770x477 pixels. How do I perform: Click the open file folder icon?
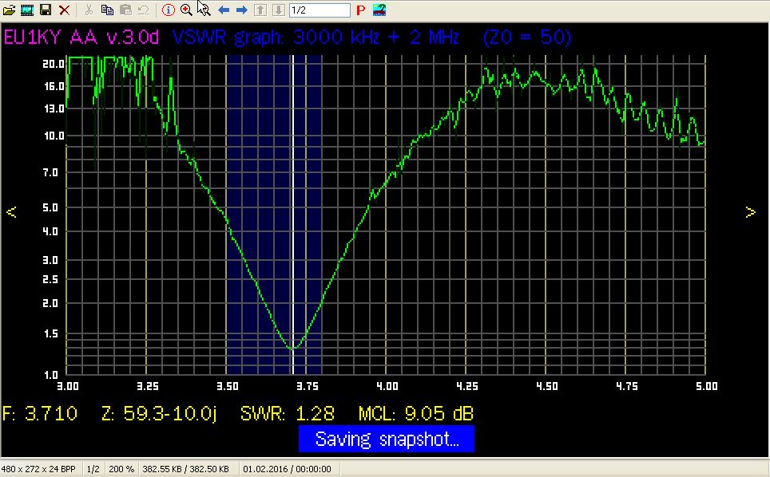(10, 10)
